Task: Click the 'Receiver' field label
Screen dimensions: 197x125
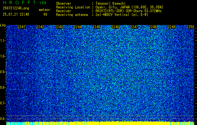Action: pos(64,11)
